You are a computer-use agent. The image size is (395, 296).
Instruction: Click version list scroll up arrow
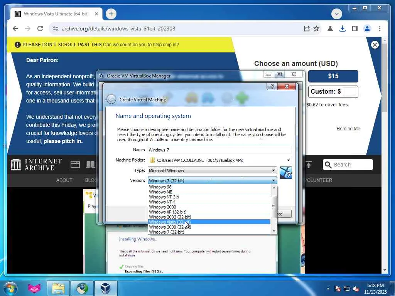[x=274, y=188]
